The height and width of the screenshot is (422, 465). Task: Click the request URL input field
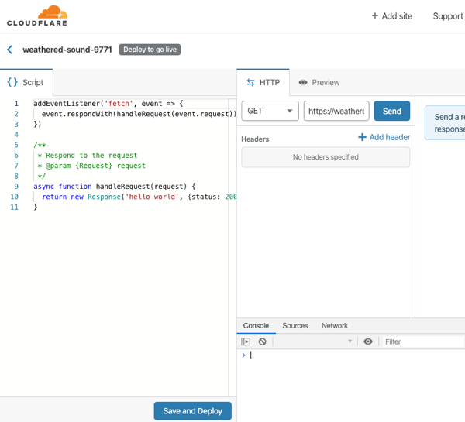click(336, 111)
